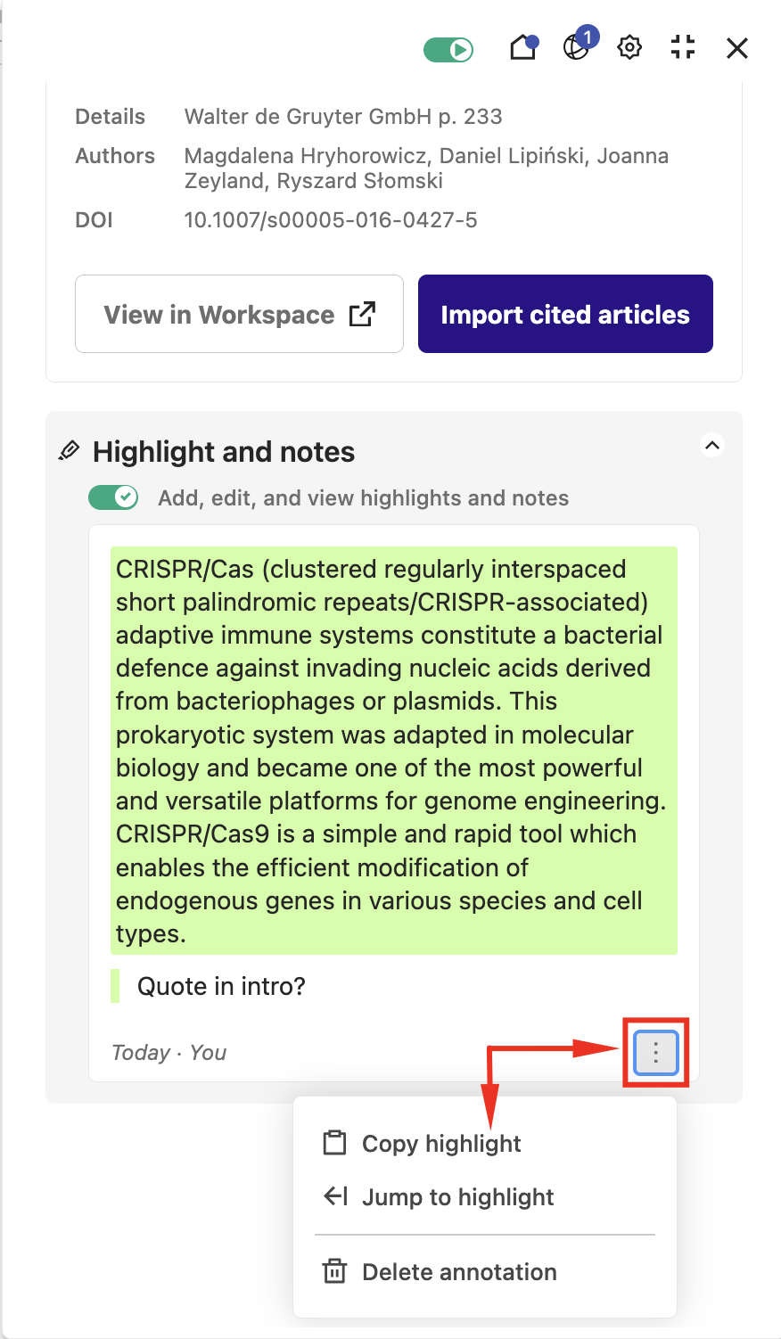Disable the highlights and notes toggle

113,497
